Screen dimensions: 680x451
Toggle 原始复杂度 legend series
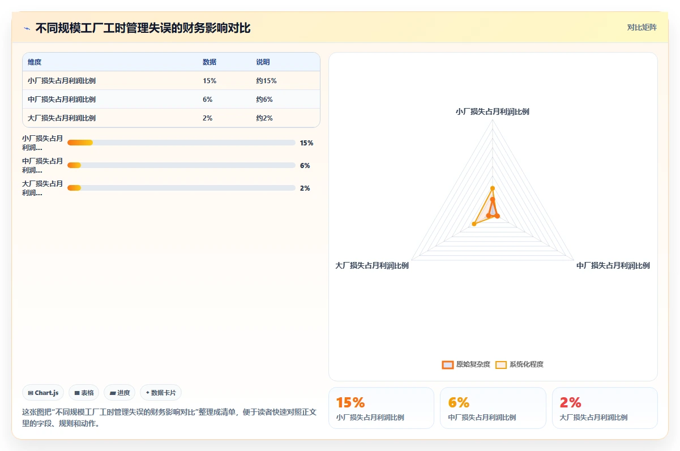click(466, 364)
